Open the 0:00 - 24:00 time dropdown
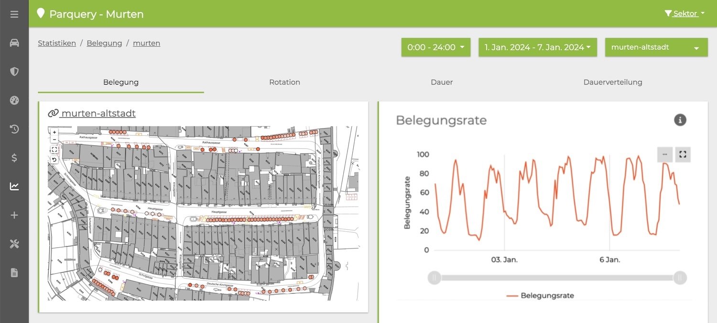 point(435,47)
